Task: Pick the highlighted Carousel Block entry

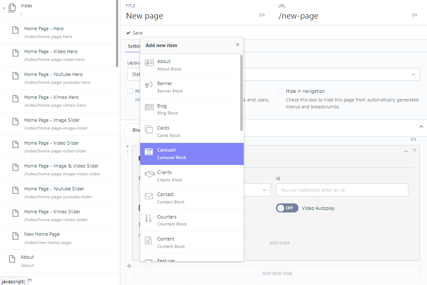Action: pos(192,154)
